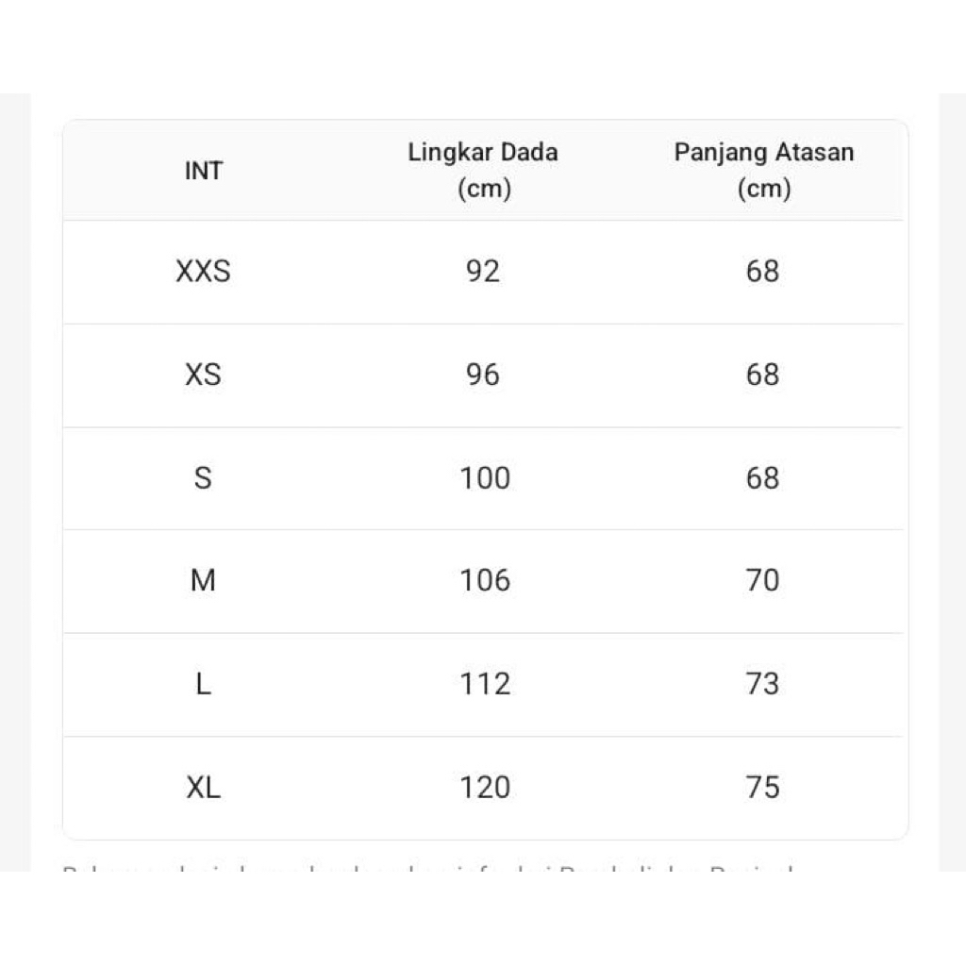966x966 pixels.
Task: Click length value 68 in S row
Action: click(762, 478)
